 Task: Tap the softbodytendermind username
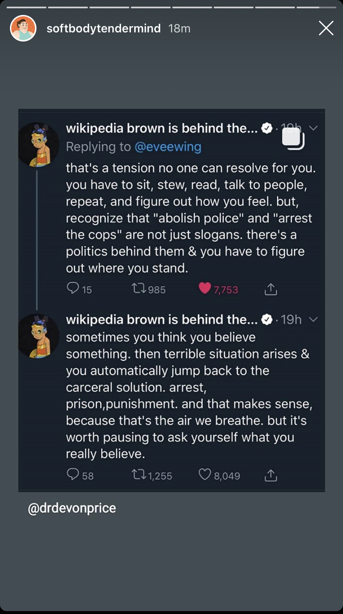(x=104, y=28)
